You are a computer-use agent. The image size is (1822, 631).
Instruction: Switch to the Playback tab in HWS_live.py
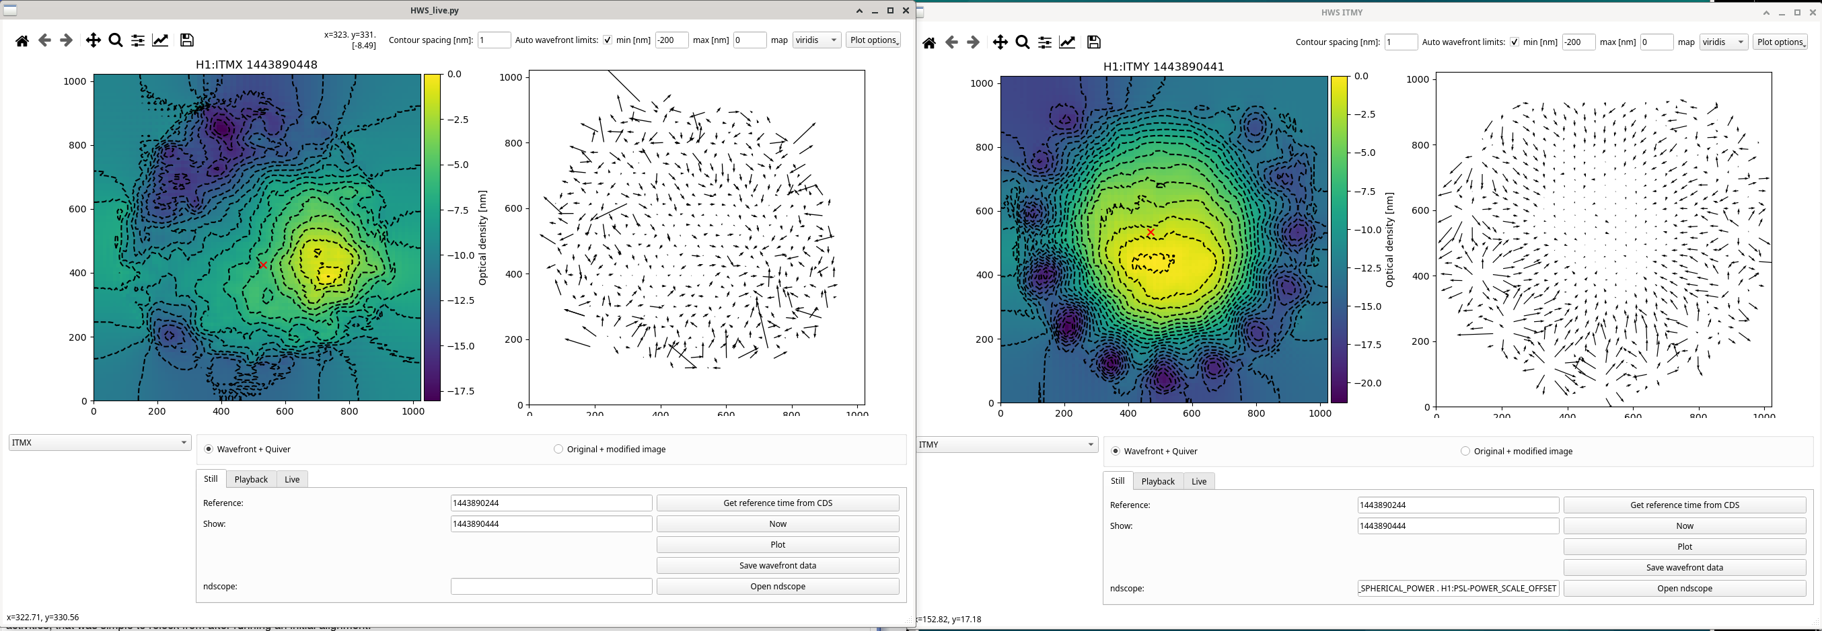pos(251,480)
